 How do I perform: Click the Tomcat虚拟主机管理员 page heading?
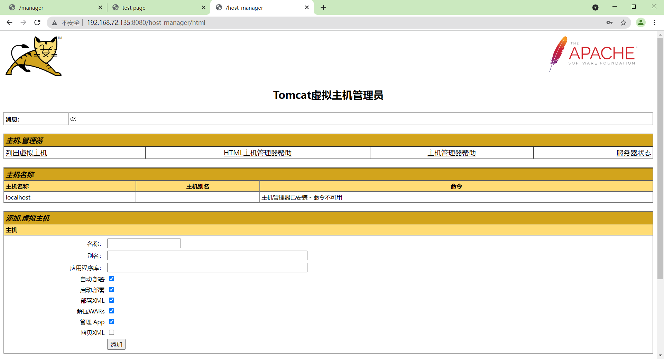[x=328, y=95]
